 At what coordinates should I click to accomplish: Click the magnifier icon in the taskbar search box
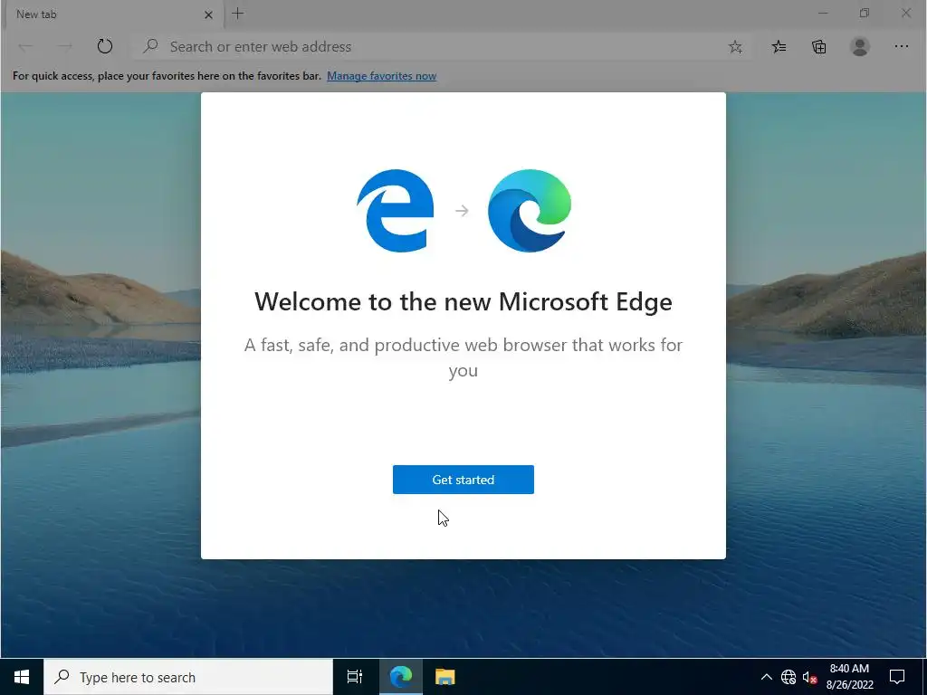[x=62, y=677]
